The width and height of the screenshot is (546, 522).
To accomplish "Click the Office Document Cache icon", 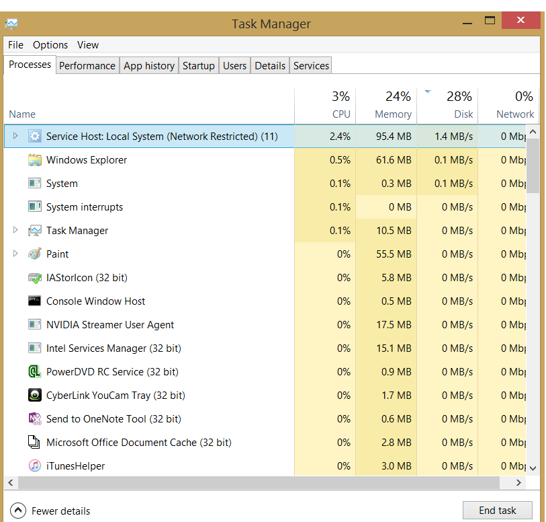I will 34,442.
